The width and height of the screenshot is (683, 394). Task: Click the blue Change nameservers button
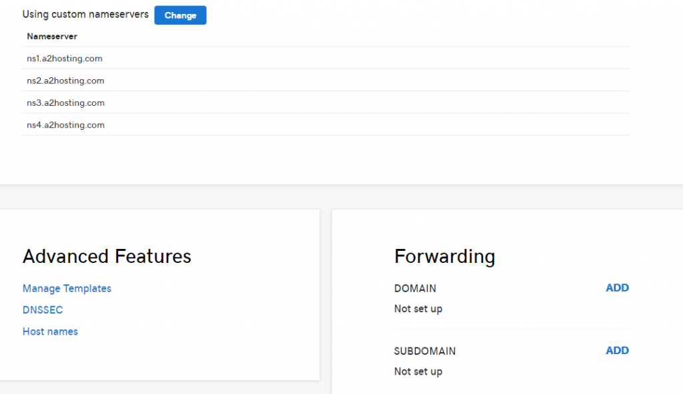(180, 15)
